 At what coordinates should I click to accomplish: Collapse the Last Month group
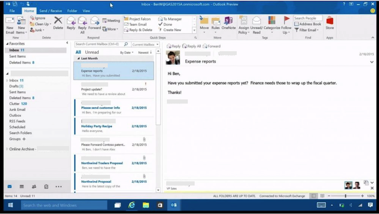coord(78,58)
